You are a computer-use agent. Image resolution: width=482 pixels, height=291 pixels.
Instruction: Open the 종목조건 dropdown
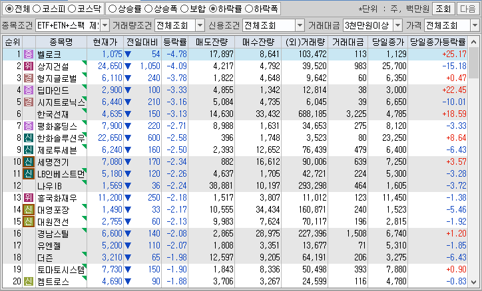click(105, 25)
